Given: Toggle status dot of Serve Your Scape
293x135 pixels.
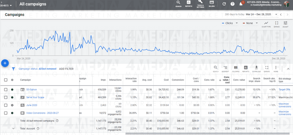Looking at the screenshot, I should (x=12, y=97).
